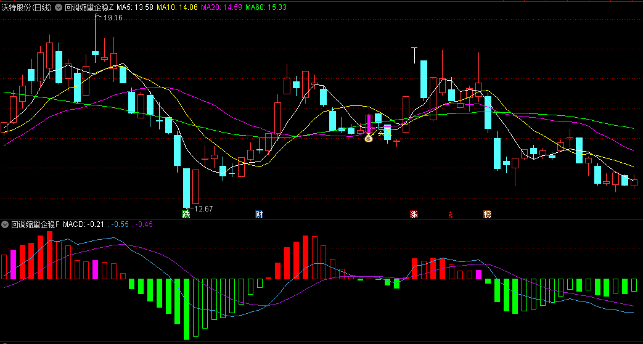The image size is (643, 344).
Task: Click the 19.16 high price label
Action: click(x=113, y=18)
